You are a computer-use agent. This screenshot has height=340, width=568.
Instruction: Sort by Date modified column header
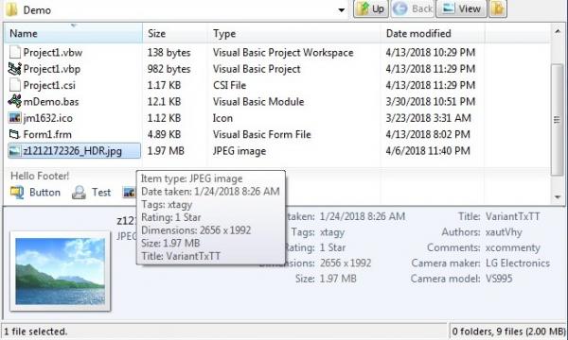click(x=433, y=33)
